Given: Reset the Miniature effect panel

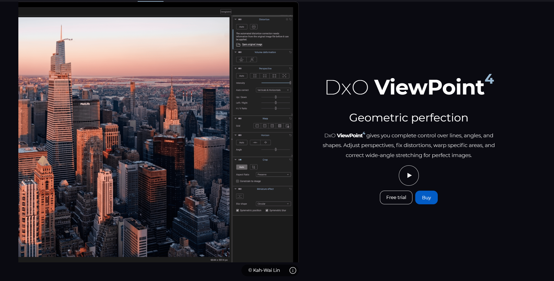Looking at the screenshot, I should point(290,189).
